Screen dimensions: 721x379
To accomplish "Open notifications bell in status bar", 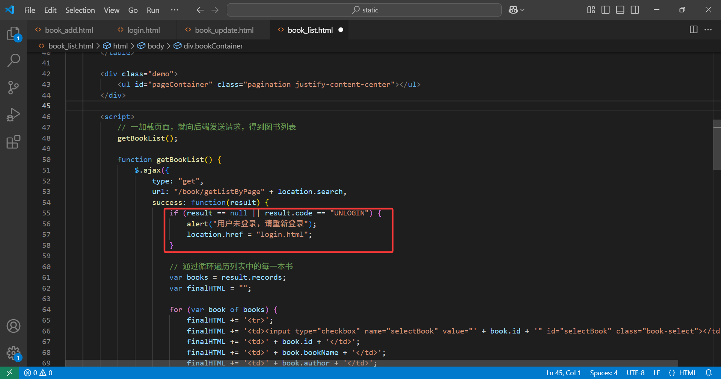I will coord(709,373).
